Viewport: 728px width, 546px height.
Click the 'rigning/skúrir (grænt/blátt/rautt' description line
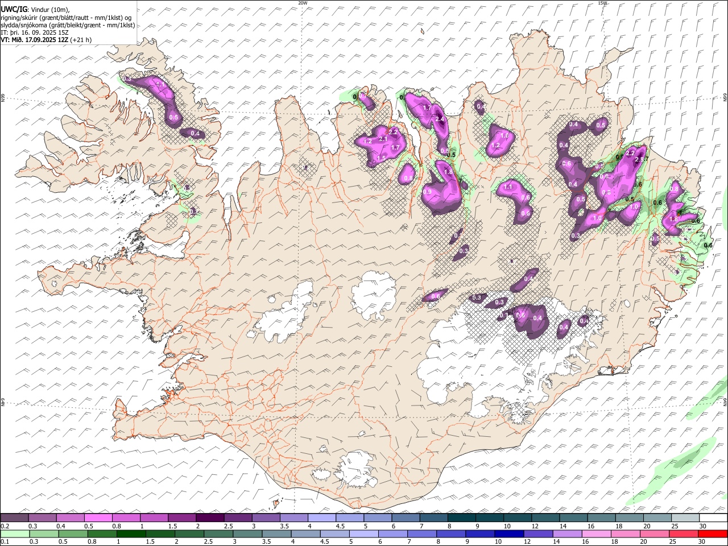(x=67, y=17)
